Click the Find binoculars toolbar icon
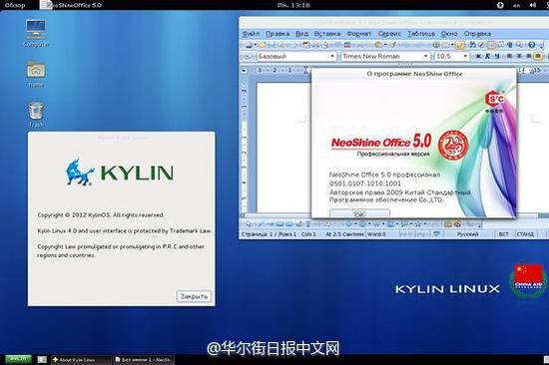The image size is (549, 365). pos(472,45)
